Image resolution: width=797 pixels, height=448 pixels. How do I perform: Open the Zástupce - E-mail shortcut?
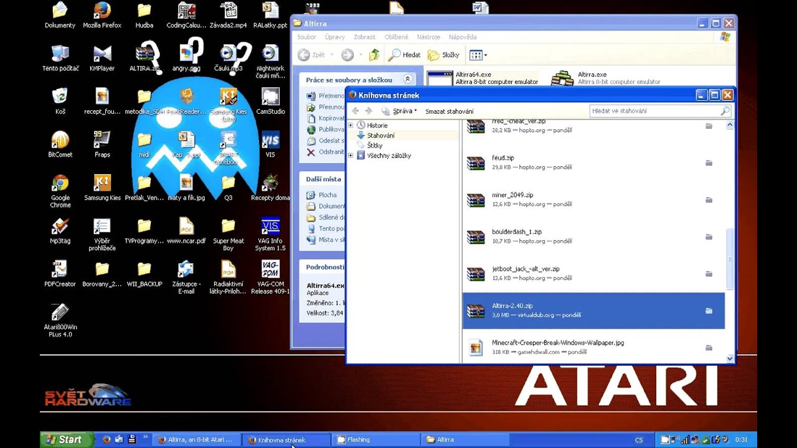186,277
